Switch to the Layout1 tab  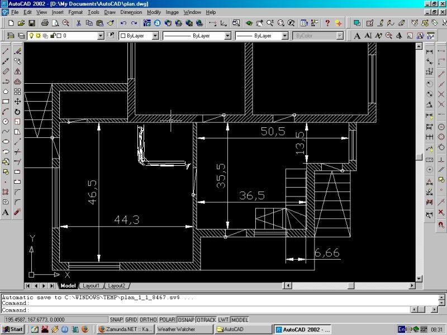click(x=91, y=285)
